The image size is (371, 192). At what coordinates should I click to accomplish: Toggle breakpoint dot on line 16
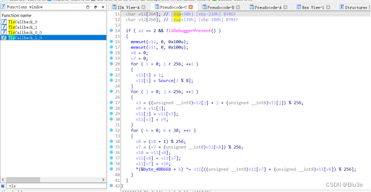[111, 42]
